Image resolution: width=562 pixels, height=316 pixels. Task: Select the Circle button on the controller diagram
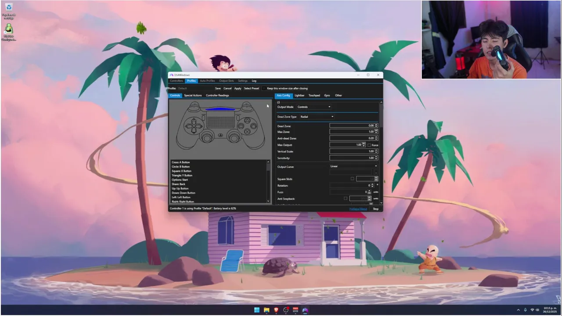[x=252, y=126]
